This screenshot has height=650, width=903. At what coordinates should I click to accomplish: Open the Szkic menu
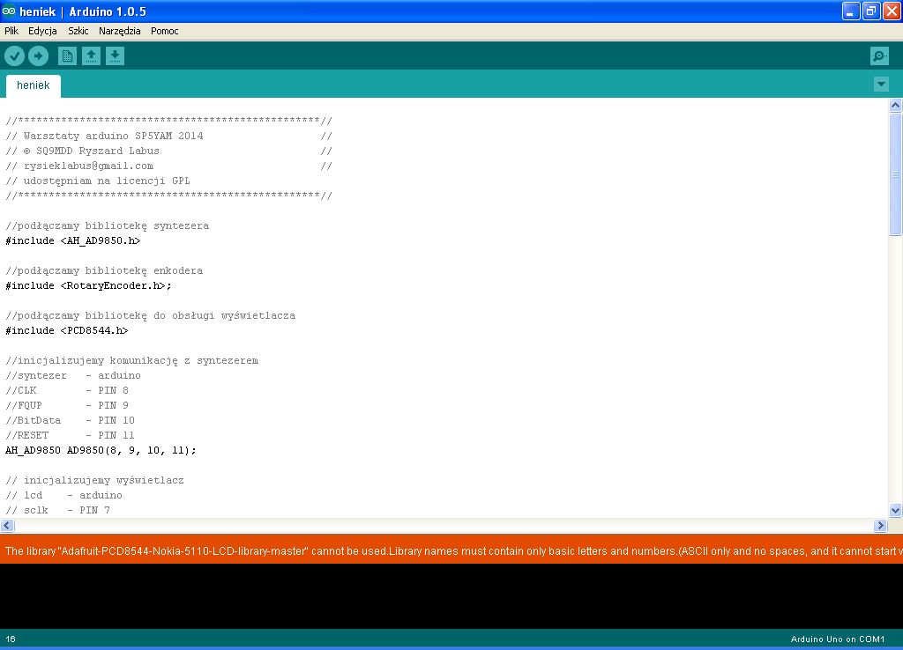pyautogui.click(x=78, y=31)
